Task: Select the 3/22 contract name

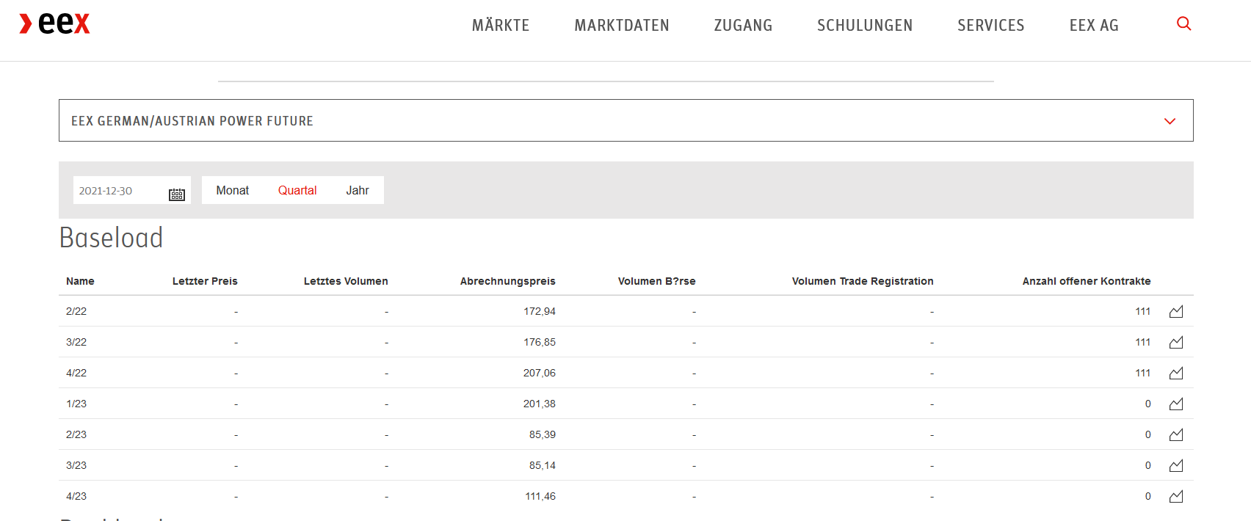Action: (76, 342)
